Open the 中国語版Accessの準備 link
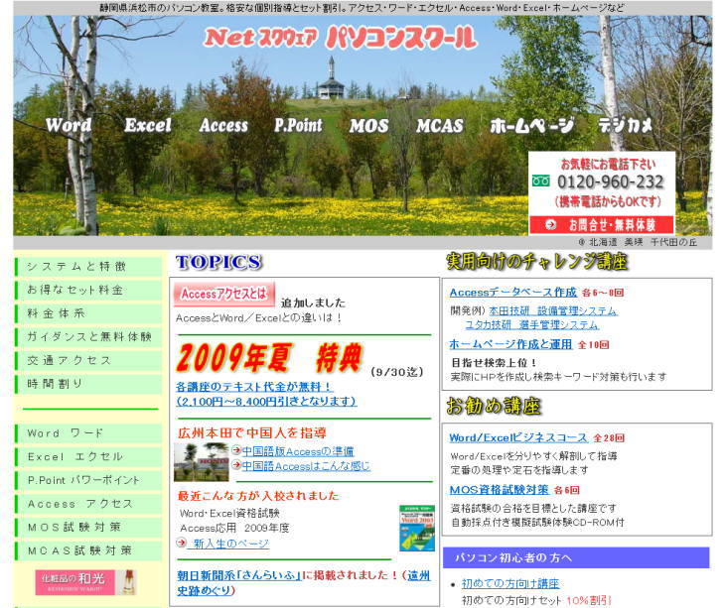The image size is (725, 608). pyautogui.click(x=298, y=451)
